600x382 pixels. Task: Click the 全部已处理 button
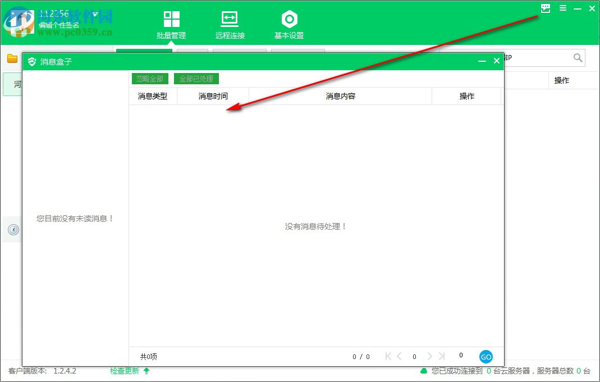click(x=196, y=79)
